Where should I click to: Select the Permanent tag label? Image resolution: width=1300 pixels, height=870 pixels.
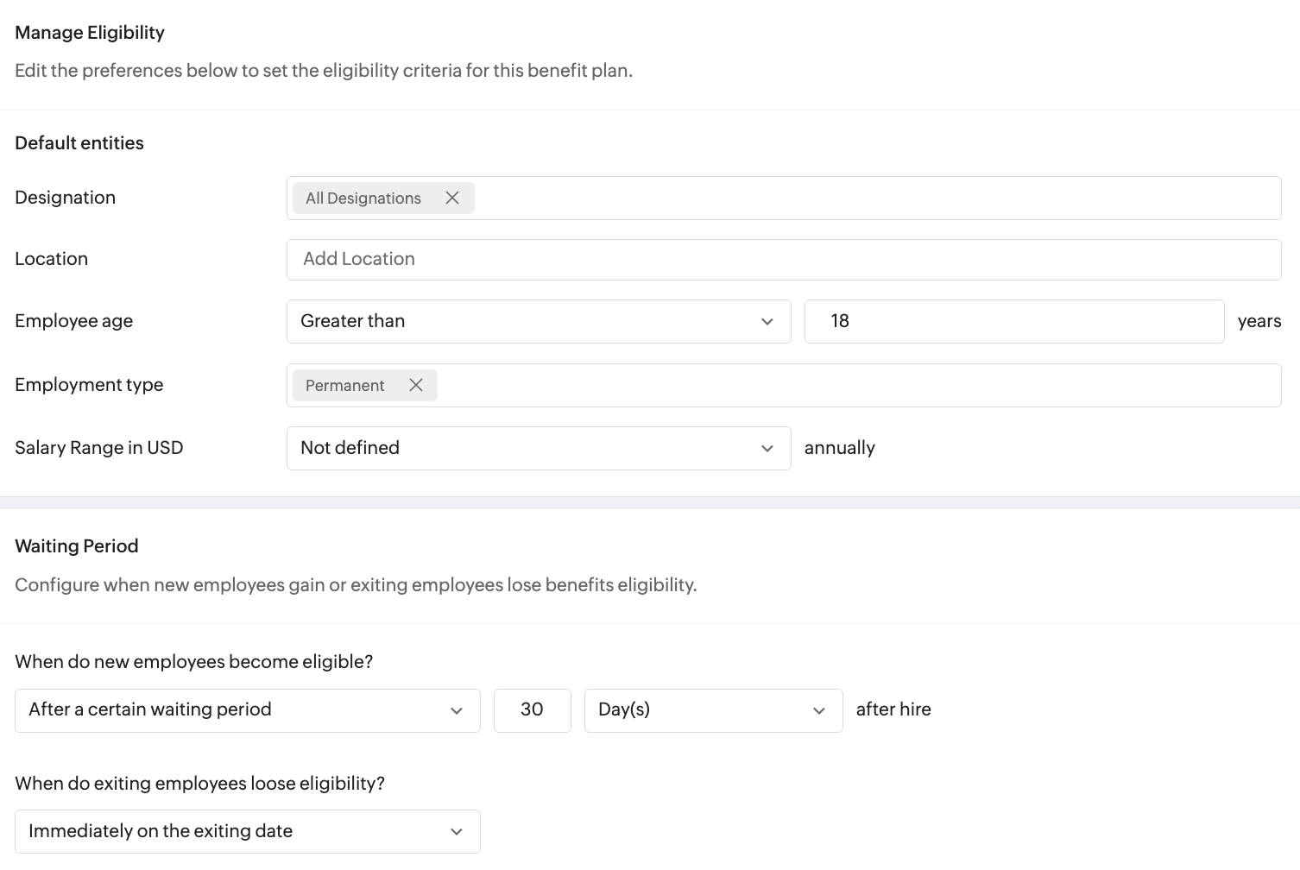[345, 386]
